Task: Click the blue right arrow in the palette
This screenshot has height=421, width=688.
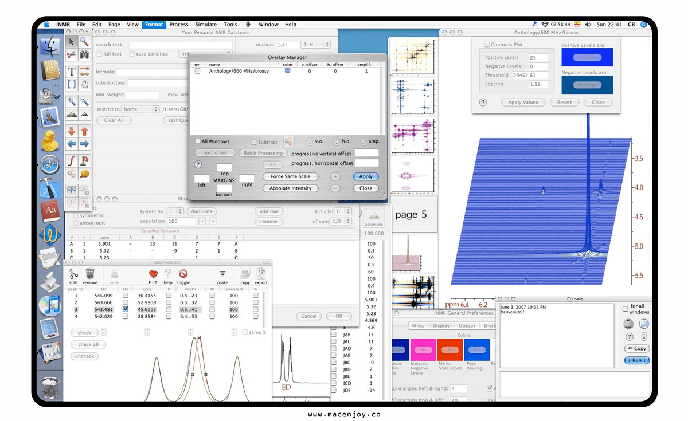Action: tap(84, 144)
